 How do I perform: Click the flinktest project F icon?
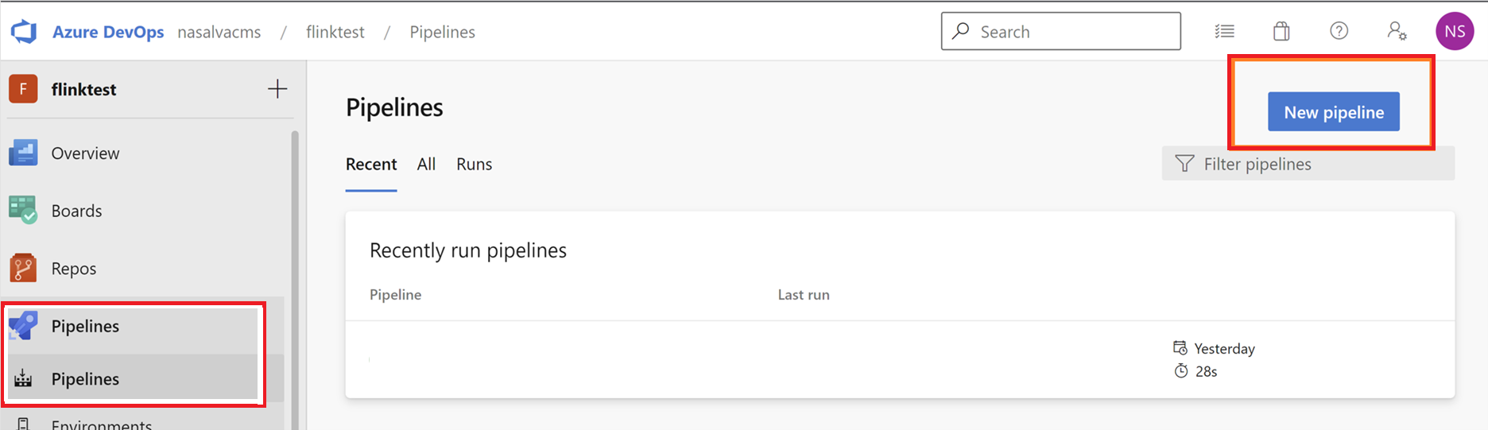coord(23,89)
